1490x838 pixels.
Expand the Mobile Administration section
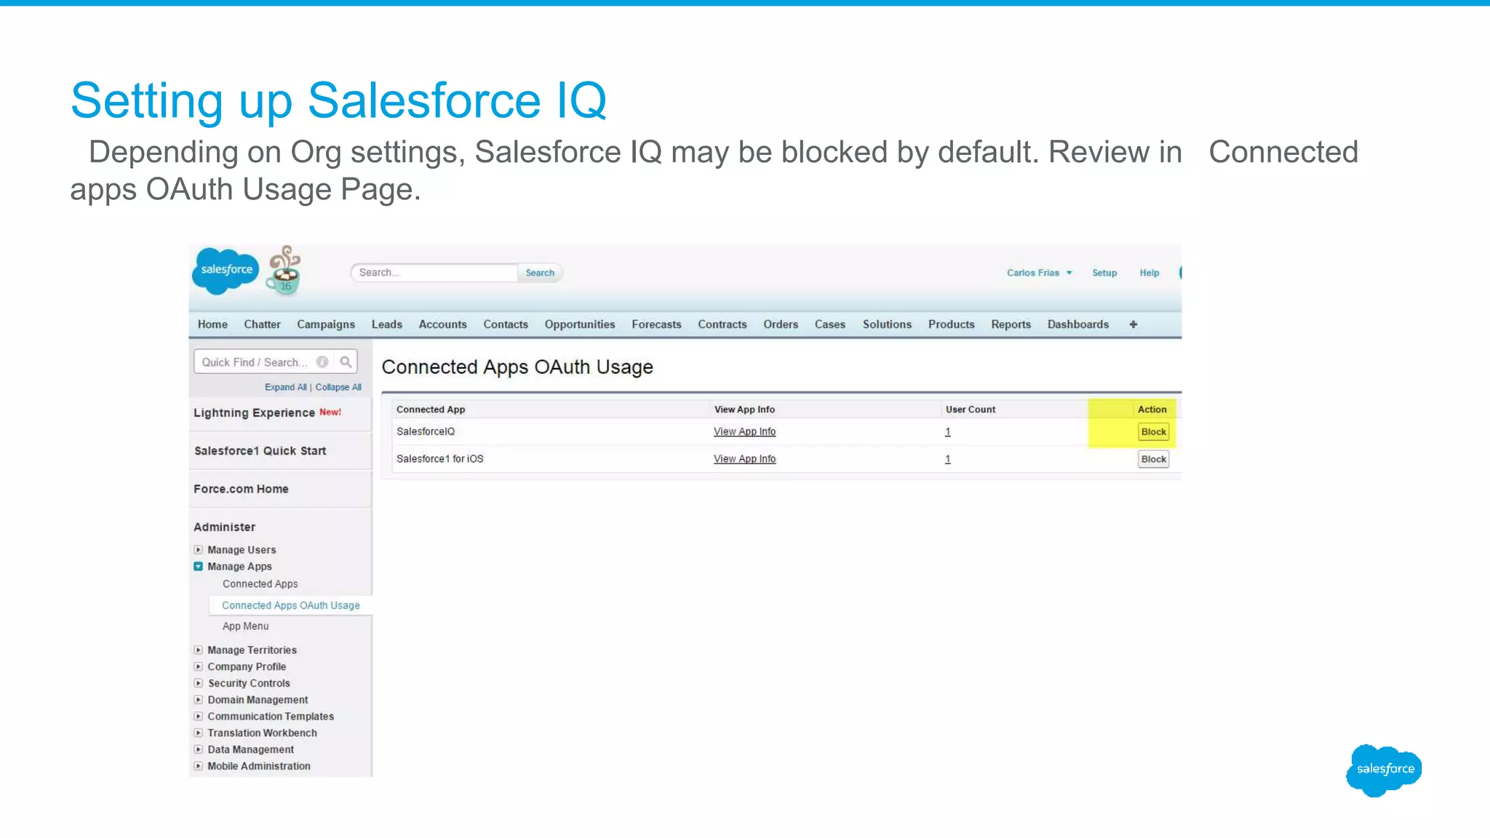(198, 766)
